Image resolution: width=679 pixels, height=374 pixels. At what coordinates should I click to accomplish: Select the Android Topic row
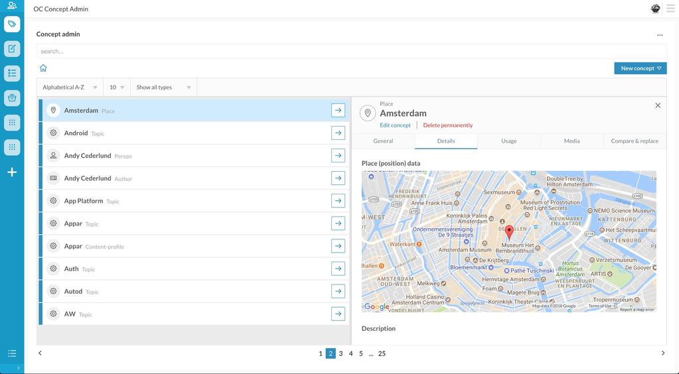(194, 133)
